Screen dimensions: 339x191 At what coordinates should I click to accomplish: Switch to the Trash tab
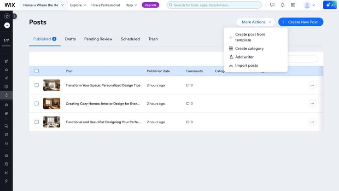153,39
